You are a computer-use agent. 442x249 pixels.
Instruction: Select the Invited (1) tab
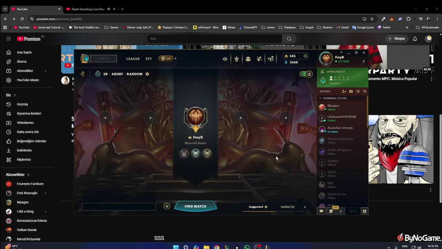[287, 207]
